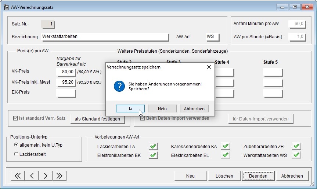Delete record with Löschen button
This screenshot has width=317, height=189.
(224, 176)
